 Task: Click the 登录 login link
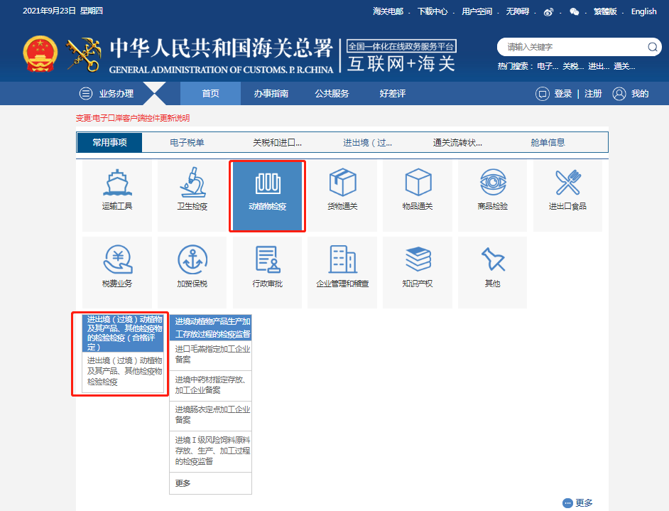tap(565, 93)
